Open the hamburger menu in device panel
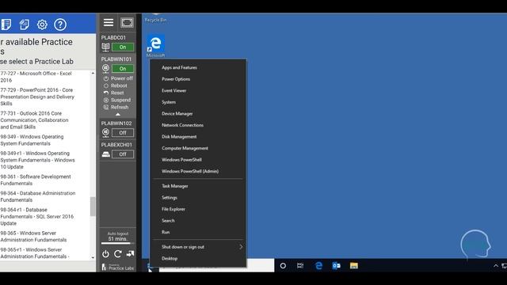507x285 pixels. pos(109,22)
